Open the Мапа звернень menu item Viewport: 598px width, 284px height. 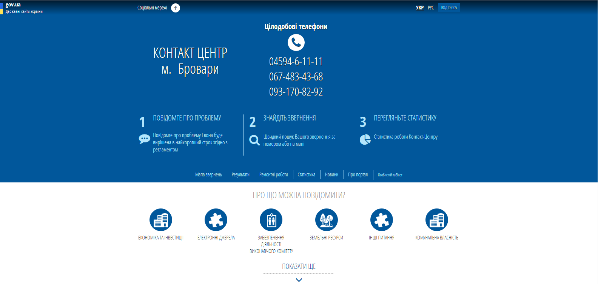click(x=208, y=174)
